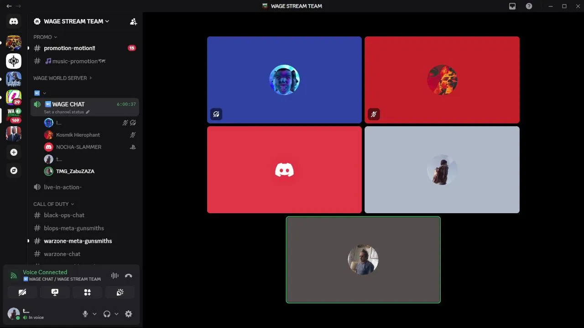584x328 pixels.
Task: Click the 15 unread badge on promotion-motion!!
Action: click(132, 48)
